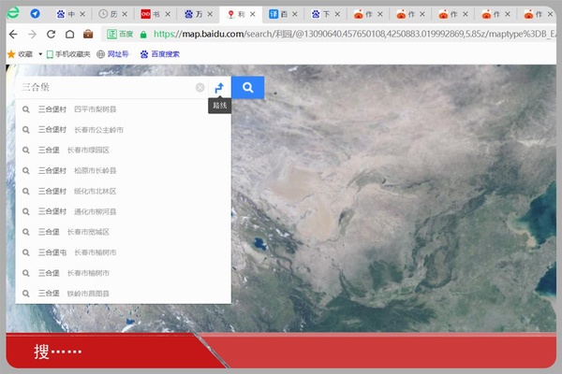Switch to the 历 browser tab
Viewport: 562px width, 374px height.
(x=112, y=14)
